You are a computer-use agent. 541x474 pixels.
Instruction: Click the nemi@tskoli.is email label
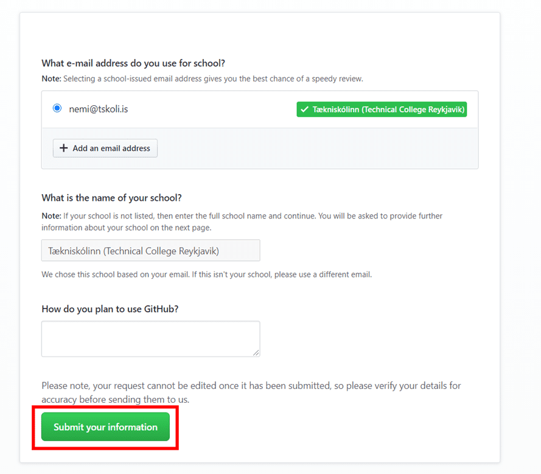(98, 109)
